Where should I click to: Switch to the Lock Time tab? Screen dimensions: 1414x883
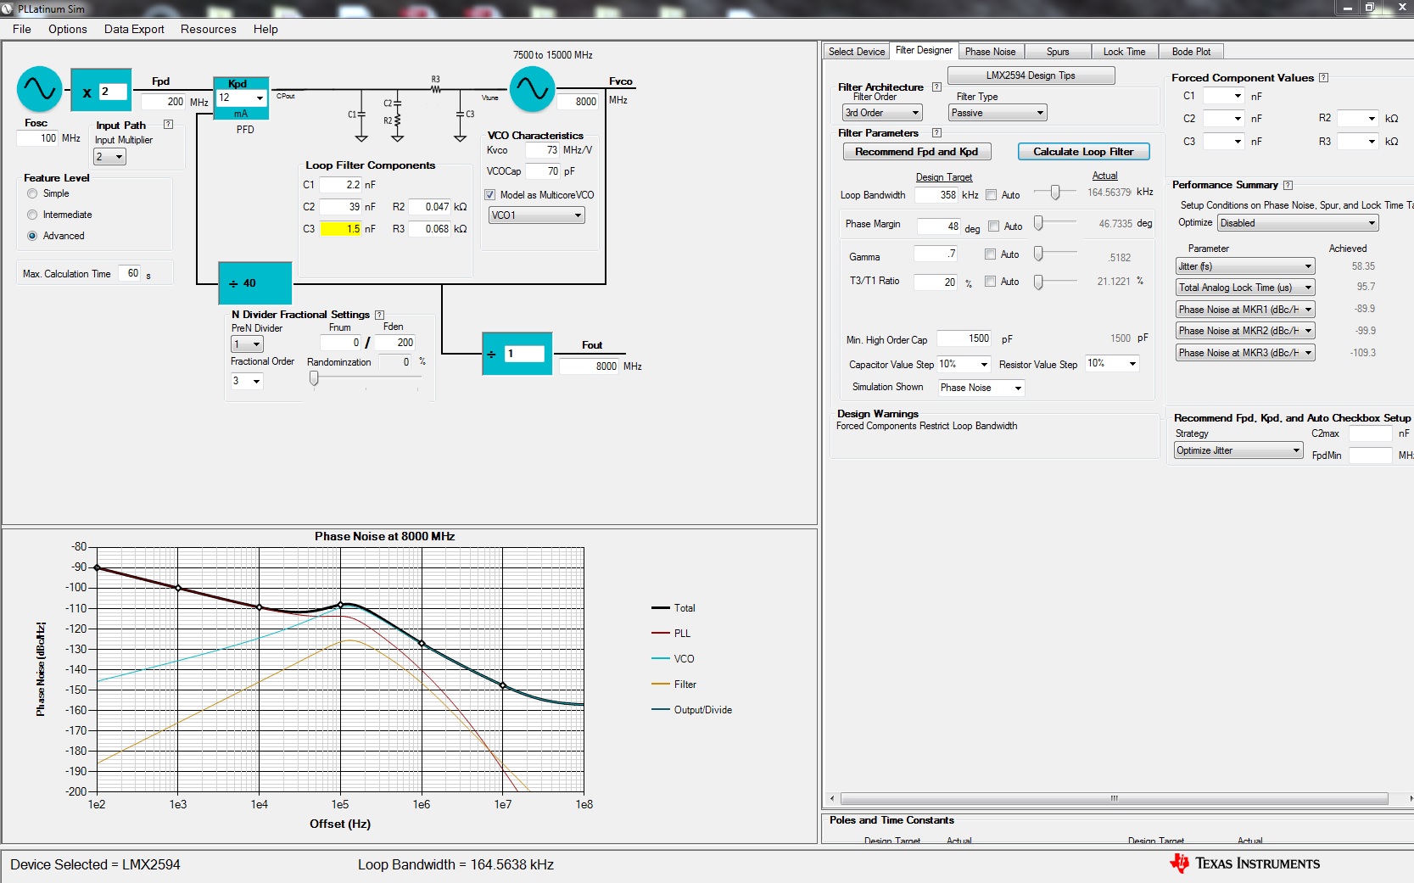coord(1124,52)
